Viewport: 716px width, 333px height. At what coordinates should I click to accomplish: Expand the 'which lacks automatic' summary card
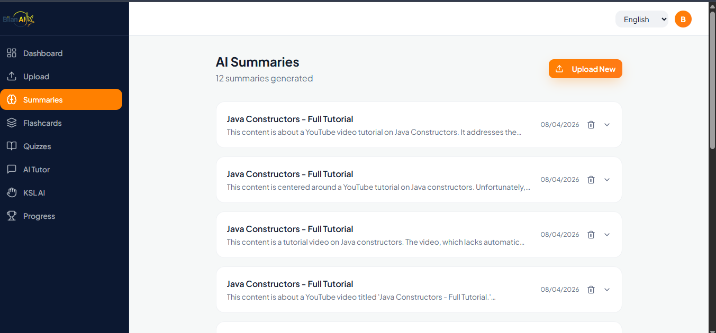point(607,235)
